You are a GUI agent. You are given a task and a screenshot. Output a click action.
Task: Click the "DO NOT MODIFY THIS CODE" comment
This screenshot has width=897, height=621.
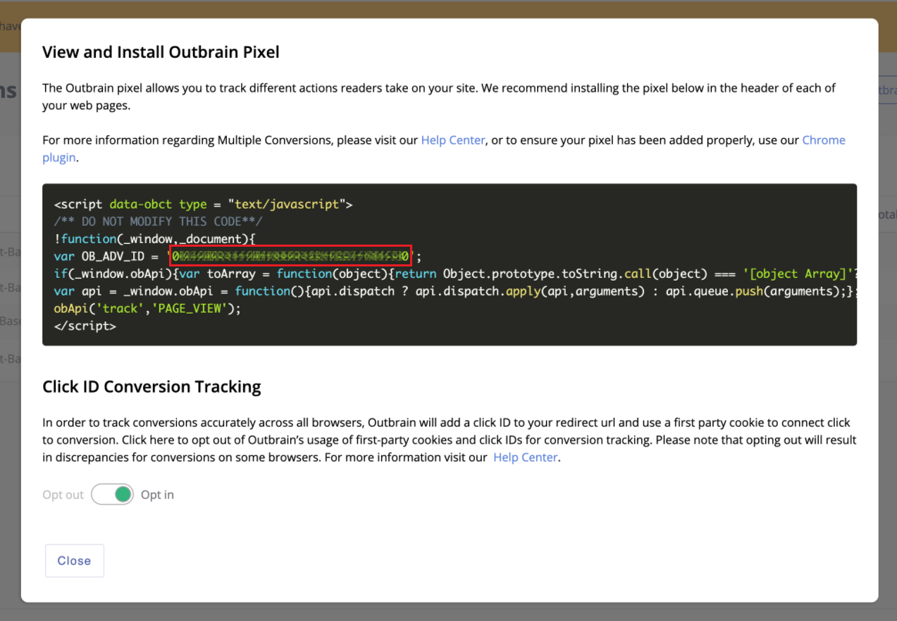(158, 221)
